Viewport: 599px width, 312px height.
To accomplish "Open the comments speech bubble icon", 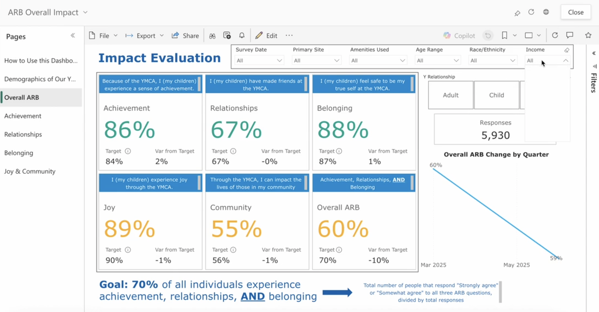I will pos(570,35).
